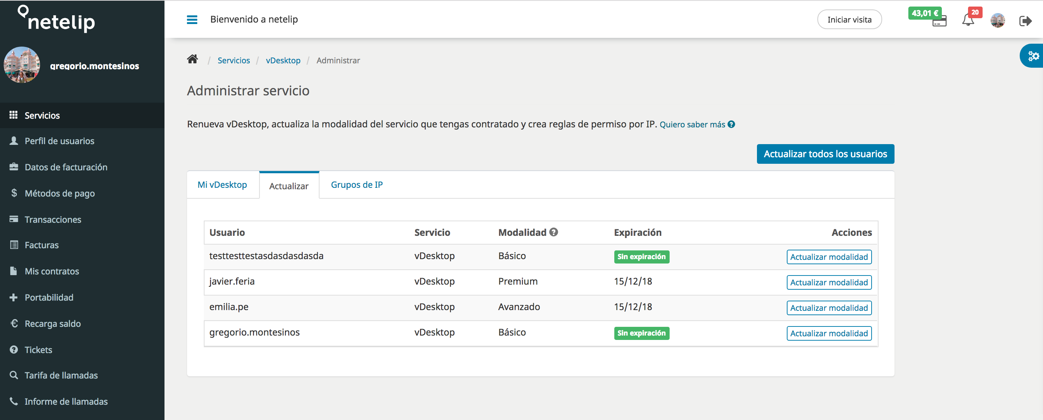Click the Informe de llamadas phone icon
Screen dimensions: 1043x420
pos(14,401)
